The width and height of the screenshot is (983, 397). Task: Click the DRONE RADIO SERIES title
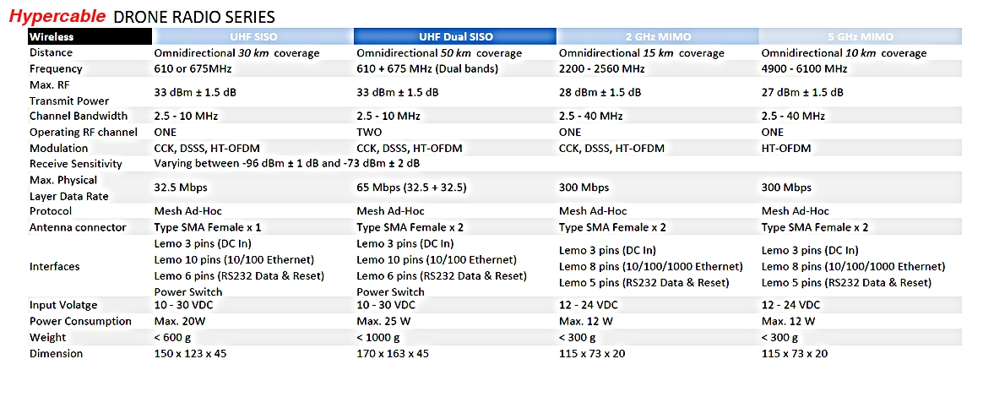(193, 17)
